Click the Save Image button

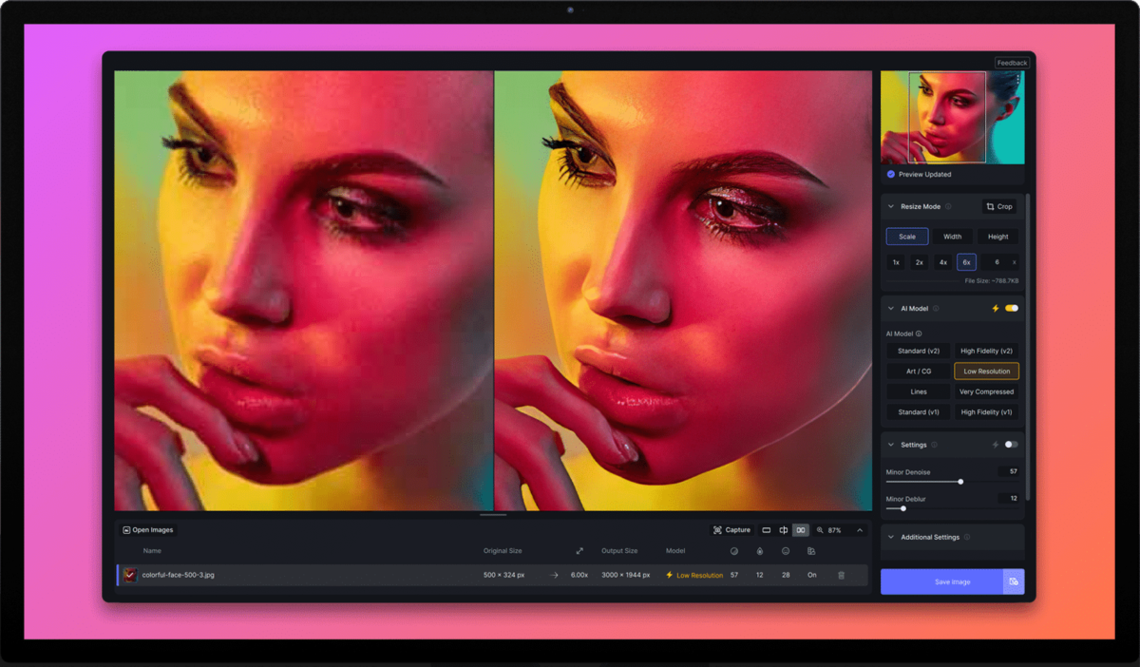(941, 581)
